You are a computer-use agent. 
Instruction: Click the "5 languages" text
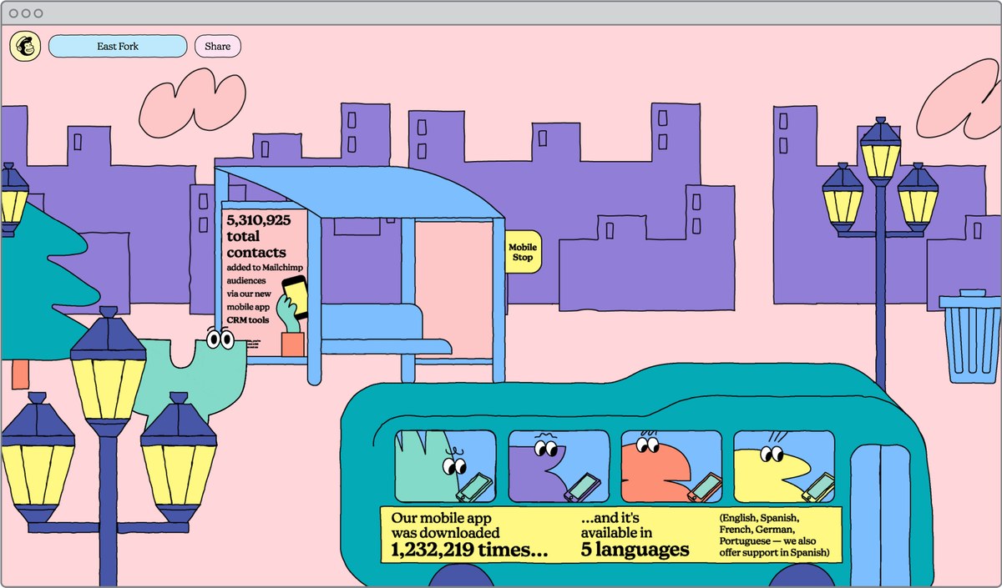(x=635, y=550)
